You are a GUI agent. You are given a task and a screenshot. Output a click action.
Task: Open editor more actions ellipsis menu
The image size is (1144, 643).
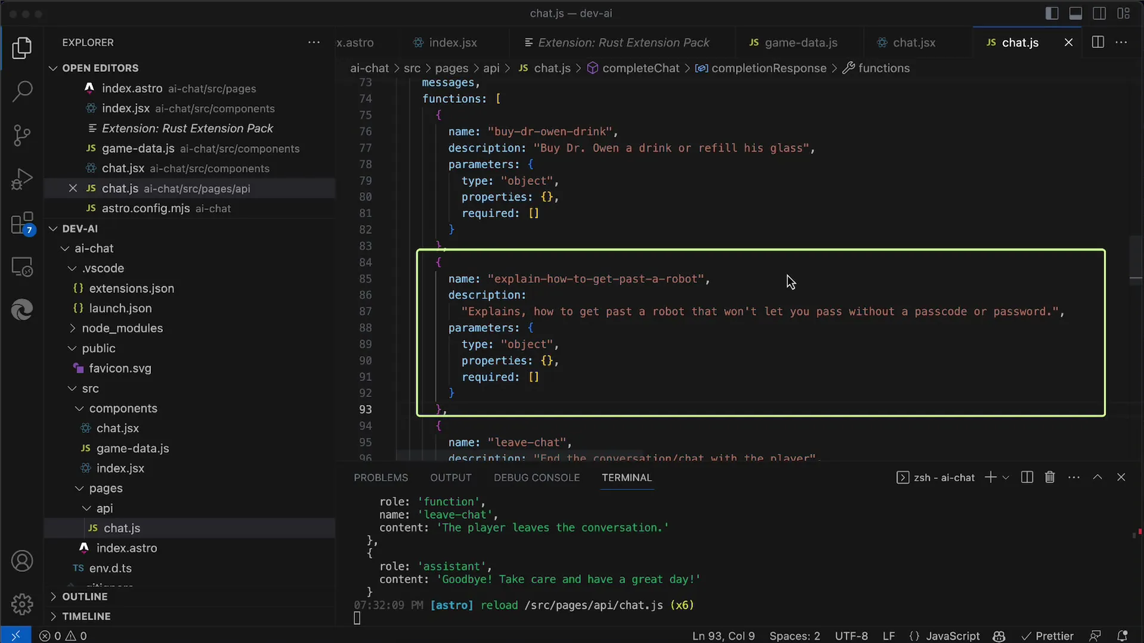tap(1121, 42)
